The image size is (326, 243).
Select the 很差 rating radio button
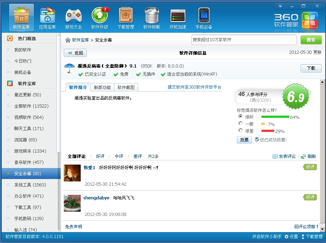(x=241, y=130)
